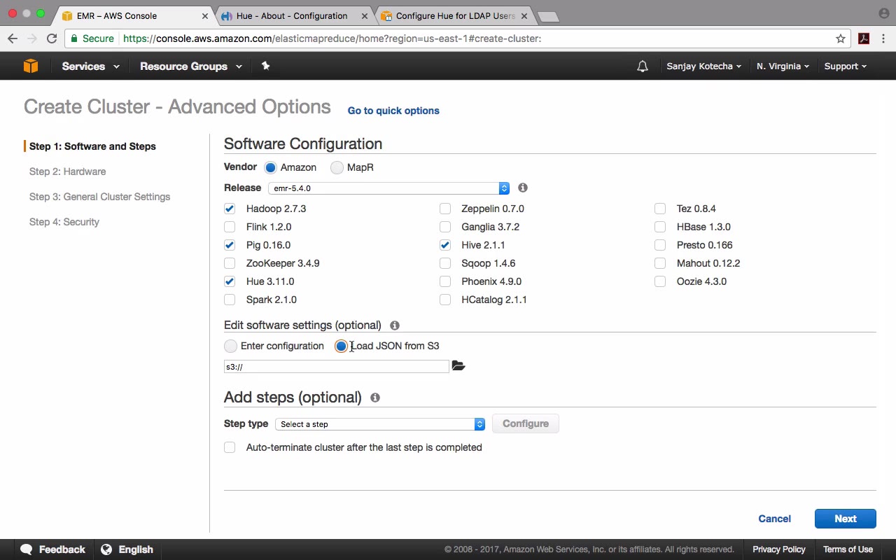Go to Step 2: Hardware
The width and height of the screenshot is (896, 560).
click(x=67, y=171)
